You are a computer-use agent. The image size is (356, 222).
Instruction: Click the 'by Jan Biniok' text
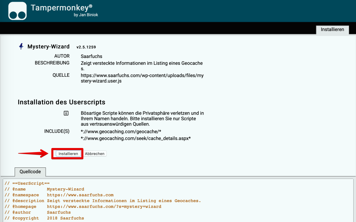click(86, 15)
